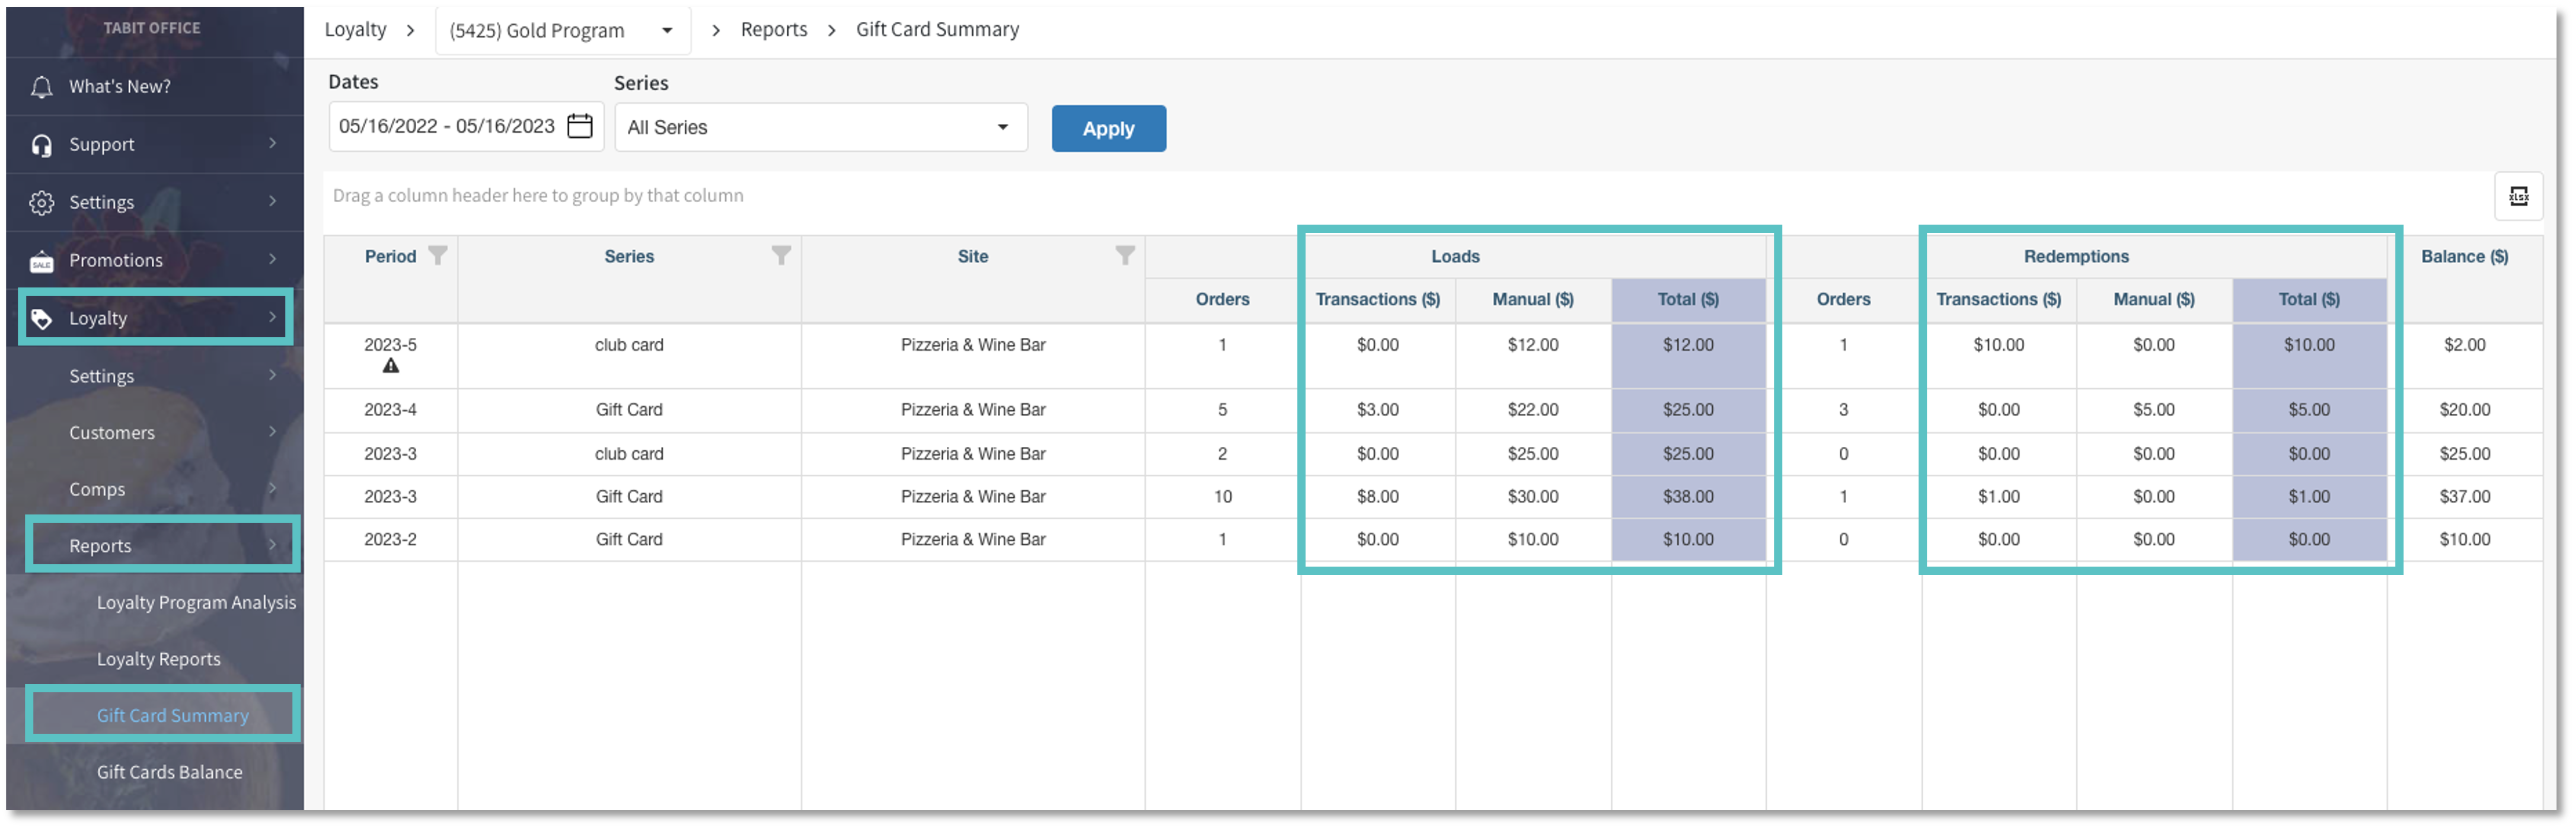The image size is (2576, 828).
Task: Open Loyalty Program Analysis report
Action: [x=196, y=602]
